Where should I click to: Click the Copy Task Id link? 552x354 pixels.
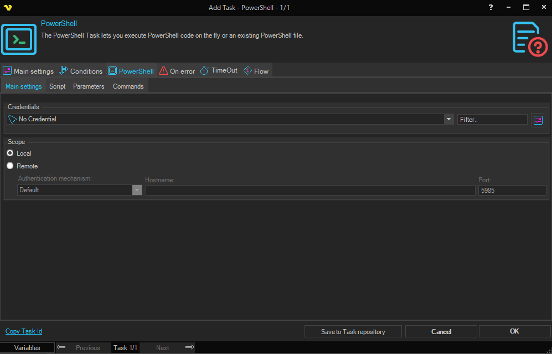point(24,331)
